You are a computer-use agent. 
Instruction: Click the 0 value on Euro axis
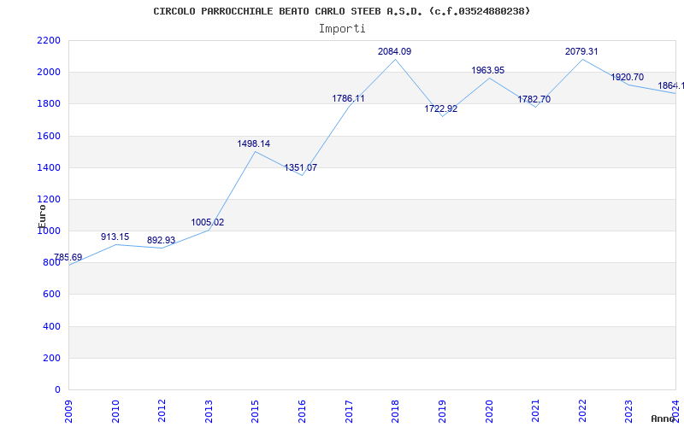pyautogui.click(x=57, y=389)
